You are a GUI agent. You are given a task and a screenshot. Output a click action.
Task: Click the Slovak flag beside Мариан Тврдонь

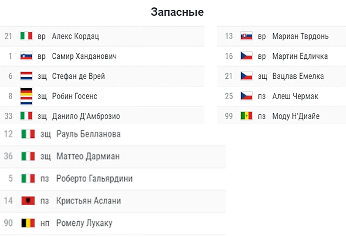246,36
